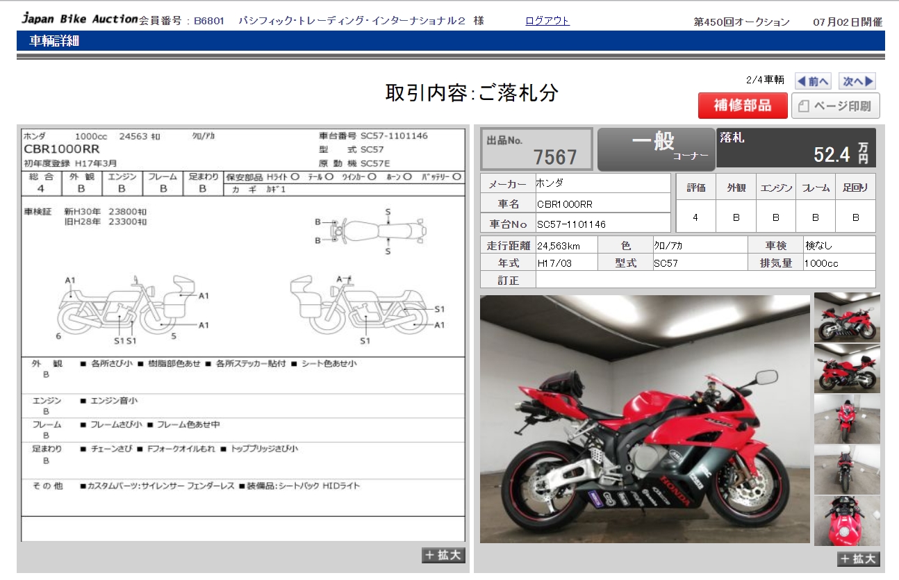Go to previous vehicle with 前へ button
The image size is (899, 580).
[813, 81]
